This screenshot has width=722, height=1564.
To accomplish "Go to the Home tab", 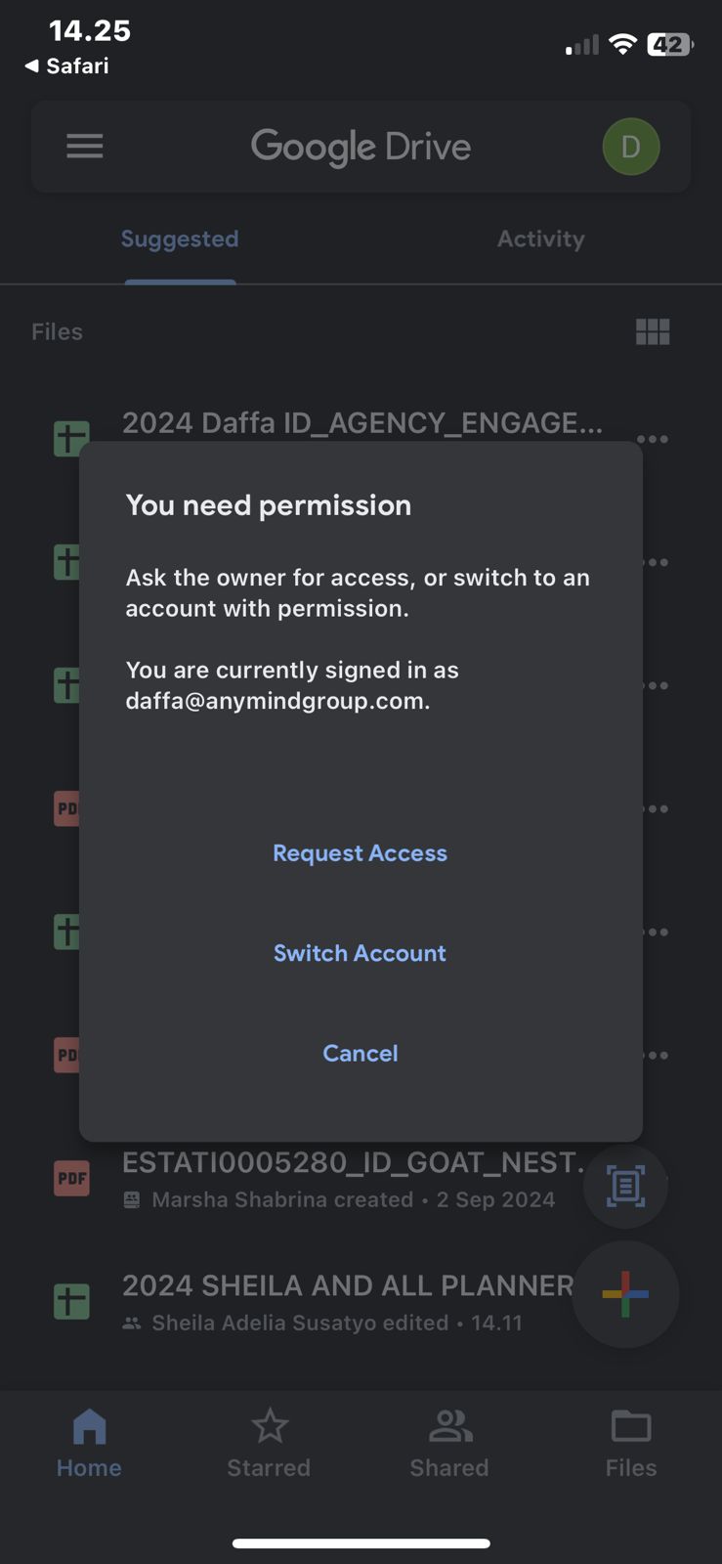I will 89,1444.
